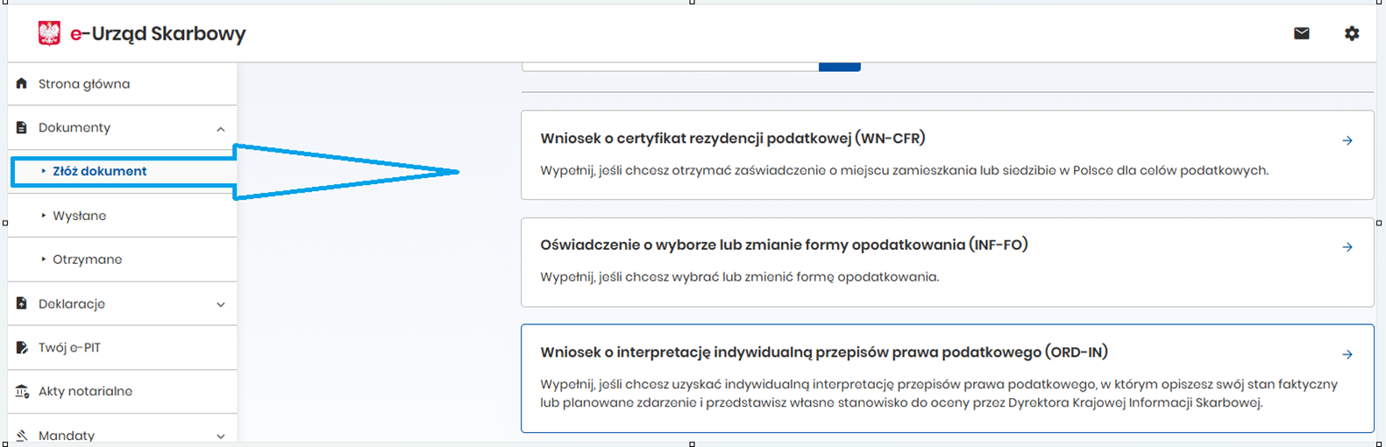Click the search input field
1386x447 pixels.
(670, 67)
